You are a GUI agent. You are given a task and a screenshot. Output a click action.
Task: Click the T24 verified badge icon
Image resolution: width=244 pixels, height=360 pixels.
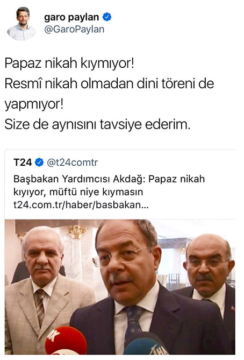(x=39, y=163)
